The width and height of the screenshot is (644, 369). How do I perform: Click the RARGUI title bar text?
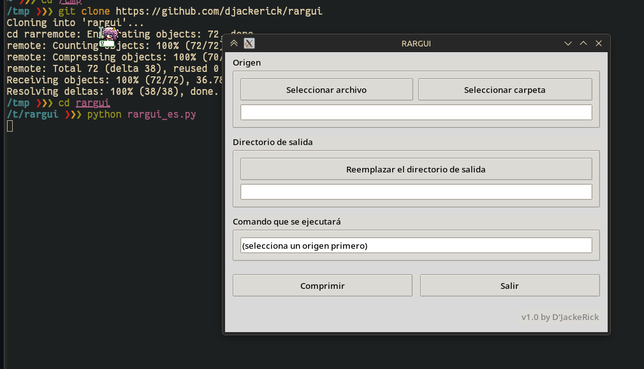(416, 43)
